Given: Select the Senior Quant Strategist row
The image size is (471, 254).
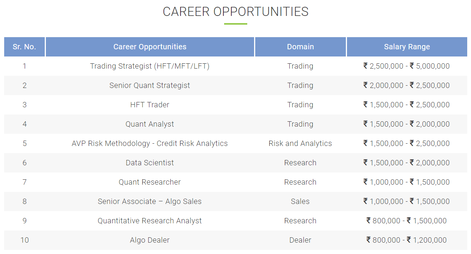Looking at the screenshot, I should (x=235, y=85).
